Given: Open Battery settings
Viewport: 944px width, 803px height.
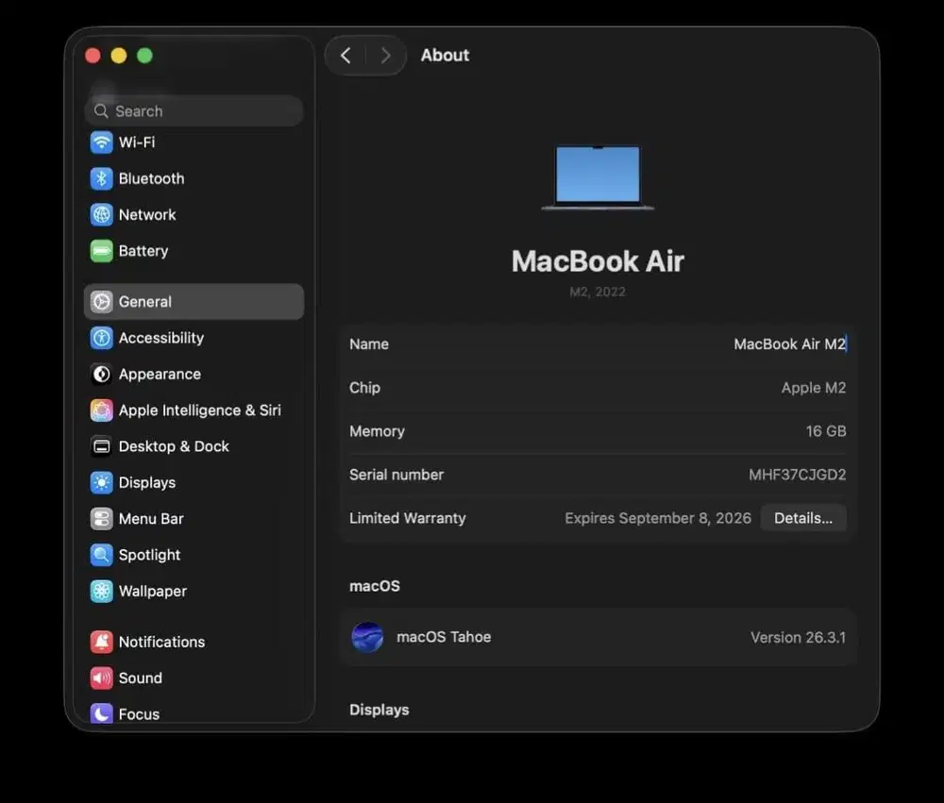Looking at the screenshot, I should [x=101, y=251].
